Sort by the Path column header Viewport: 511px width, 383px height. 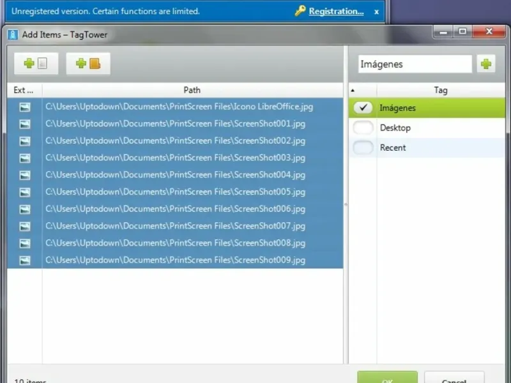[192, 90]
